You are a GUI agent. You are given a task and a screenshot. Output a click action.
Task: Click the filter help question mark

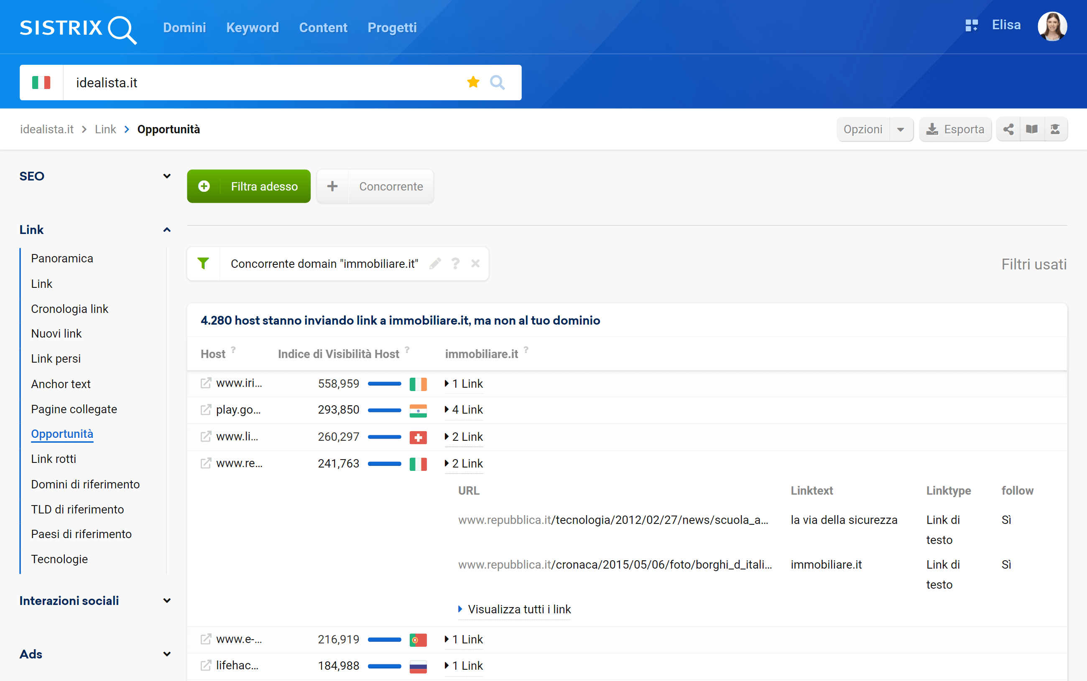tap(455, 264)
